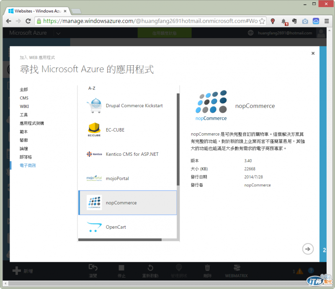The height and width of the screenshot is (289, 335).
Task: Click the mojoPortal logo icon
Action: (94, 178)
